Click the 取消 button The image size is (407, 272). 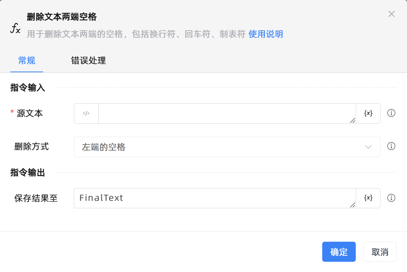pos(380,252)
